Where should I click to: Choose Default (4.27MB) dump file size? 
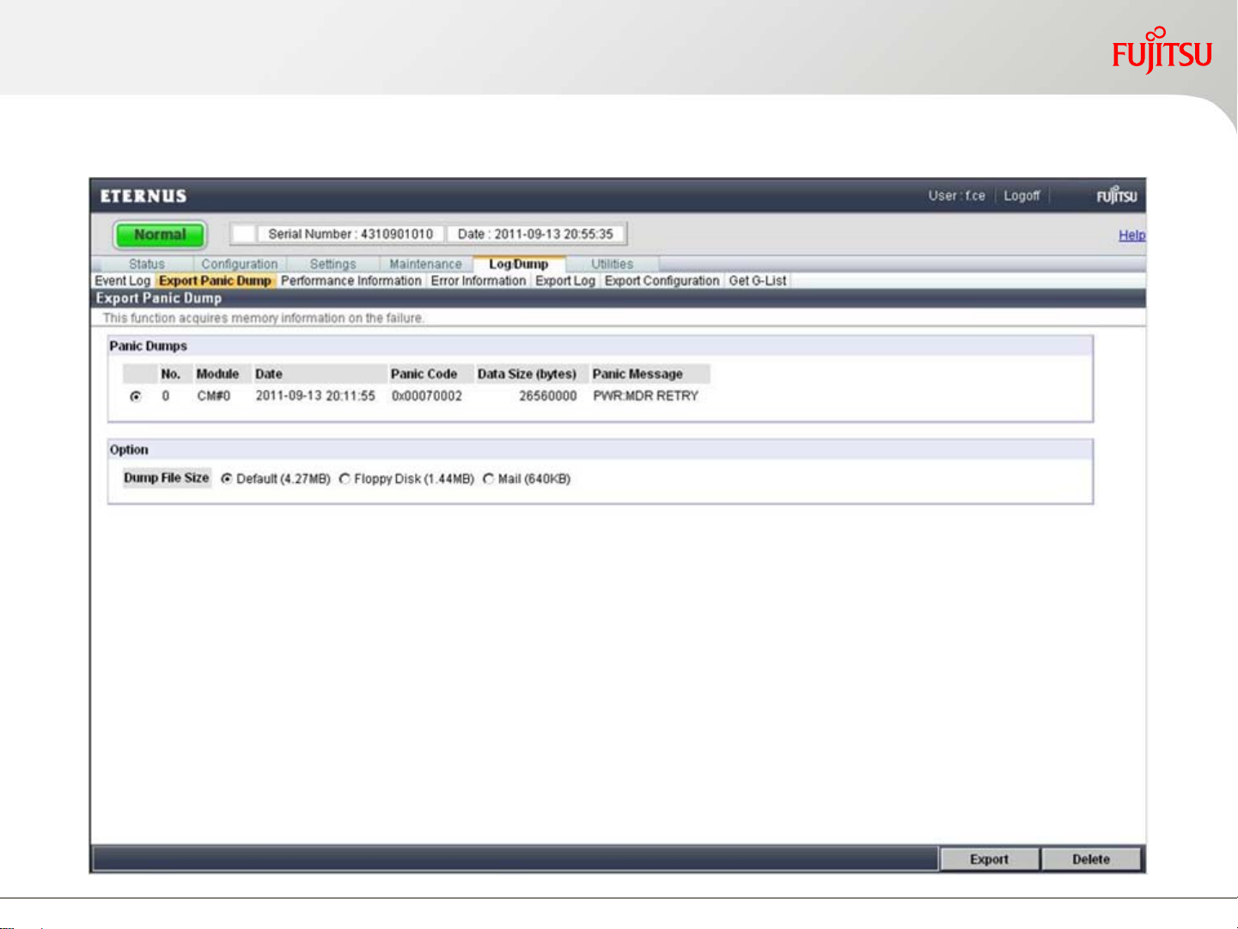click(x=227, y=479)
